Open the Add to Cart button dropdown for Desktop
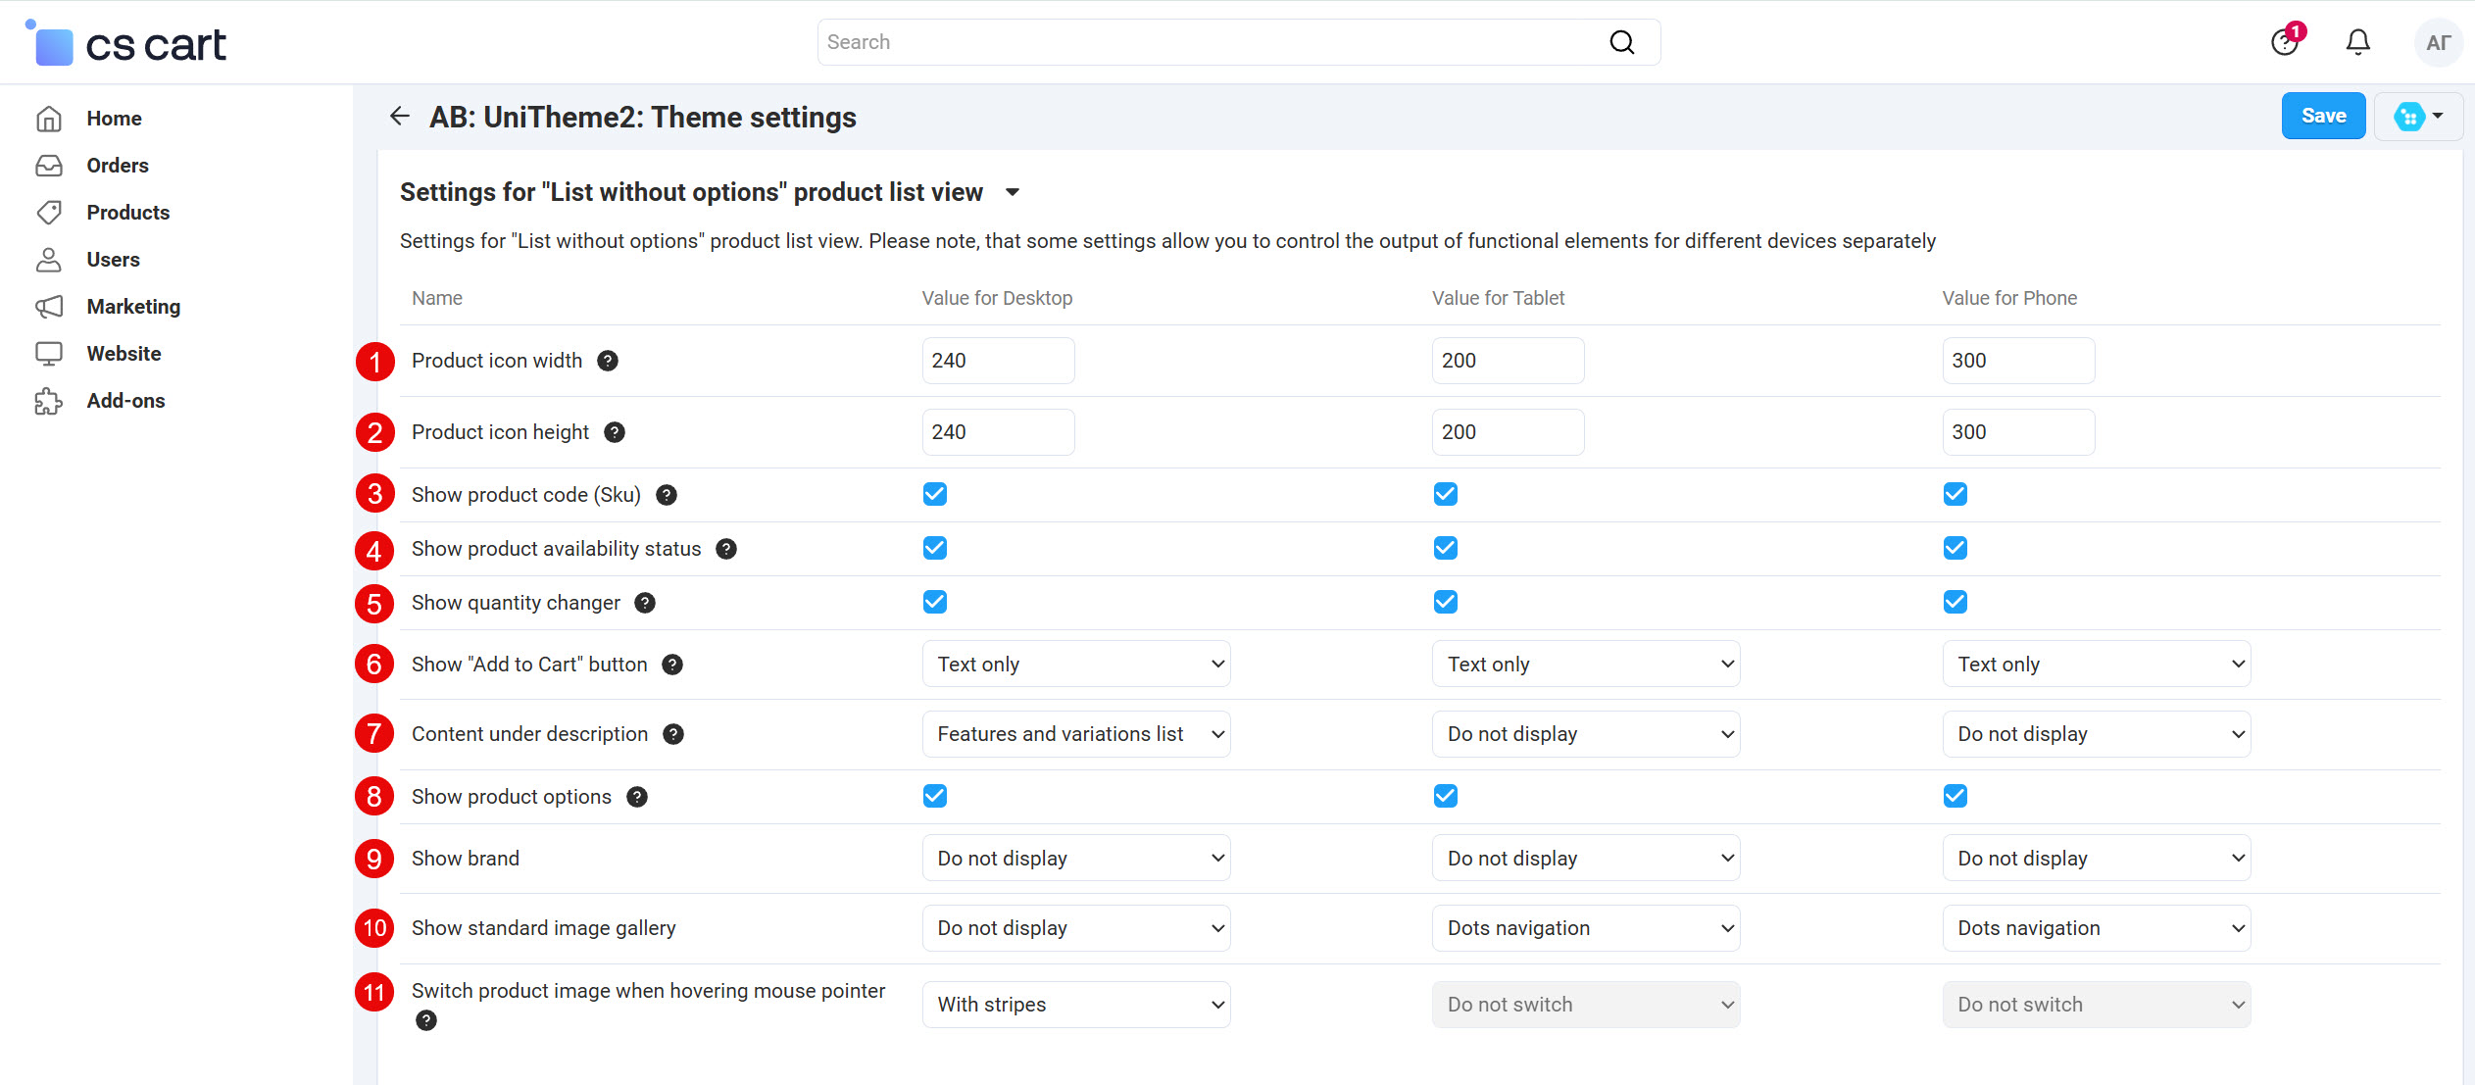This screenshot has height=1085, width=2475. 1075,664
